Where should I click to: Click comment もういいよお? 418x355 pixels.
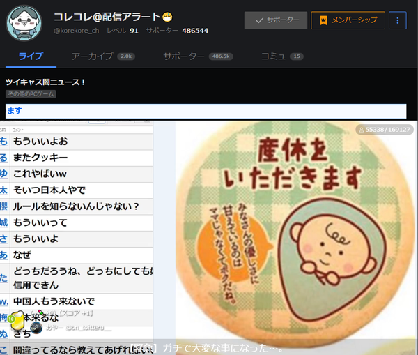40,142
